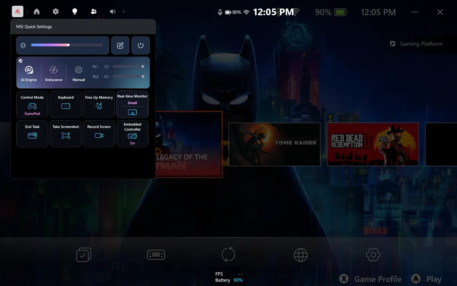
Task: Open the speaker volume tab
Action: 113,11
